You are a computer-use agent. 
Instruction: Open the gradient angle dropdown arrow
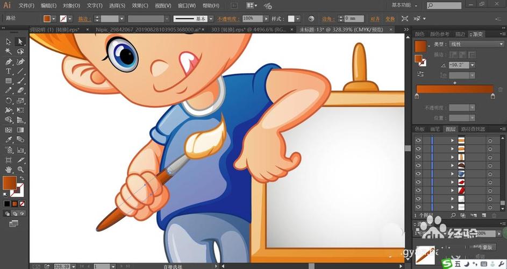pyautogui.click(x=473, y=65)
